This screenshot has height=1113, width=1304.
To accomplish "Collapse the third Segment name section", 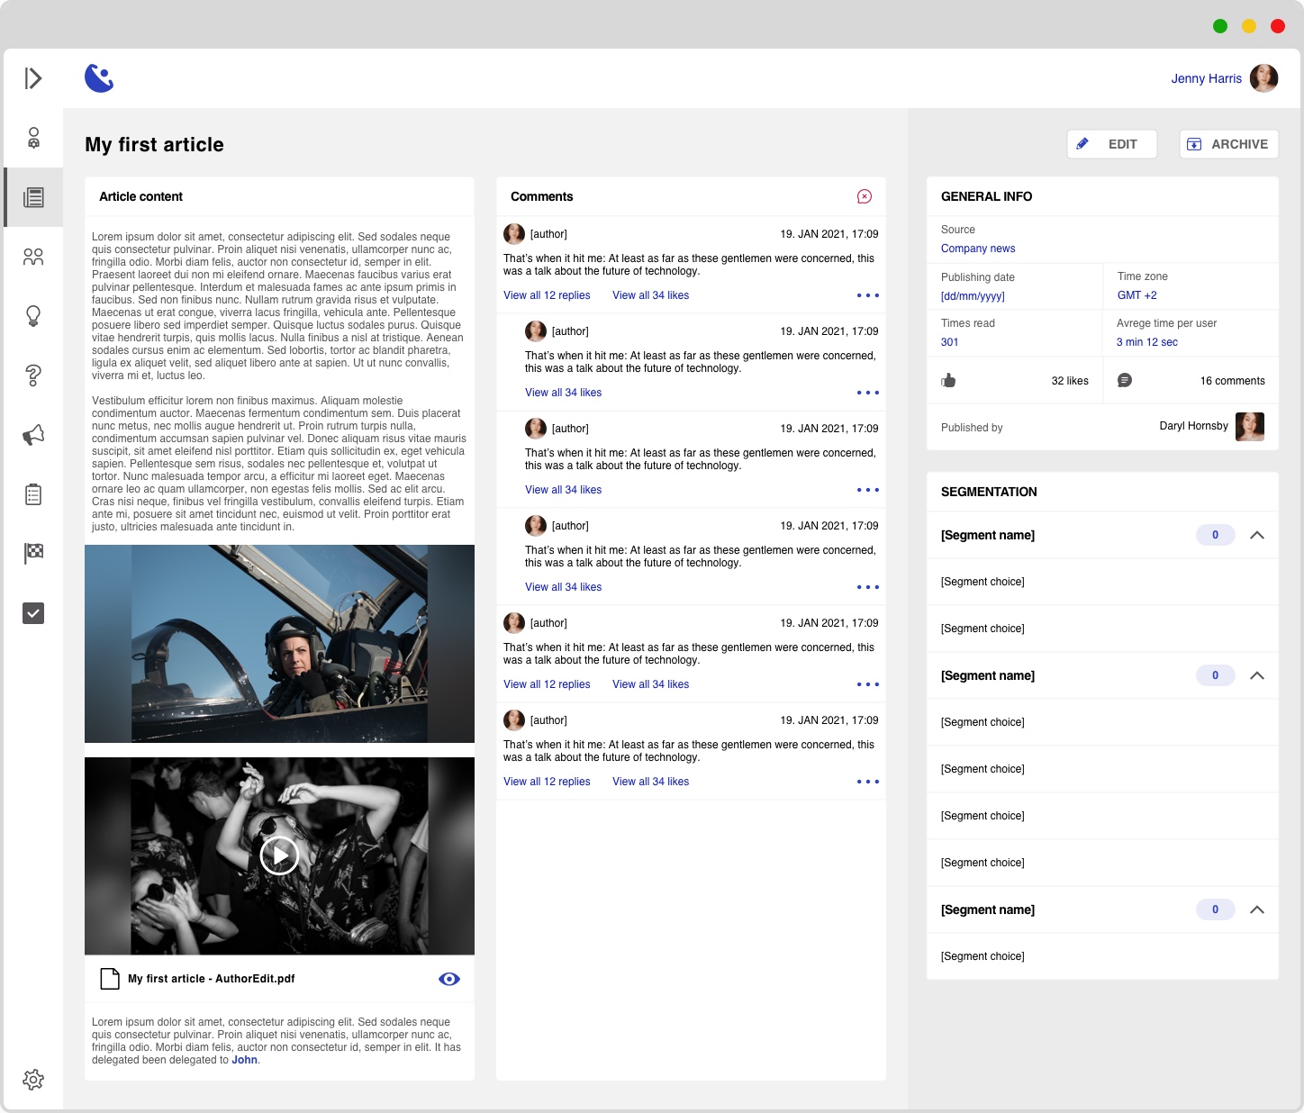I will [x=1257, y=909].
